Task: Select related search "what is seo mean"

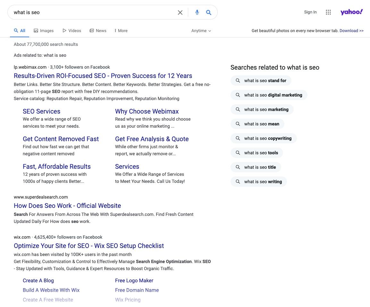Action: click(x=257, y=124)
